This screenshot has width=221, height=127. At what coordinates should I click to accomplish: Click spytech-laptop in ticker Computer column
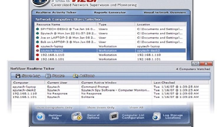click(24, 87)
